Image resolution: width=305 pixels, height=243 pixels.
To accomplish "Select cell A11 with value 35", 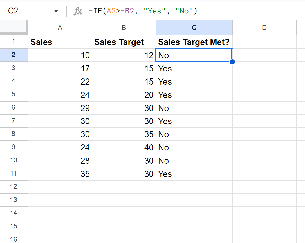I will [x=60, y=174].
